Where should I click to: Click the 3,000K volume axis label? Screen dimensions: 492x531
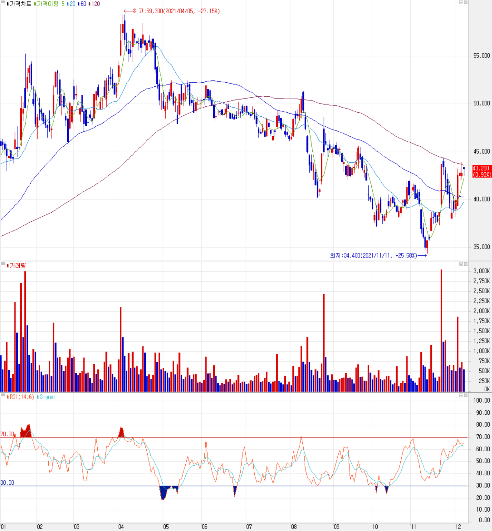(x=482, y=271)
